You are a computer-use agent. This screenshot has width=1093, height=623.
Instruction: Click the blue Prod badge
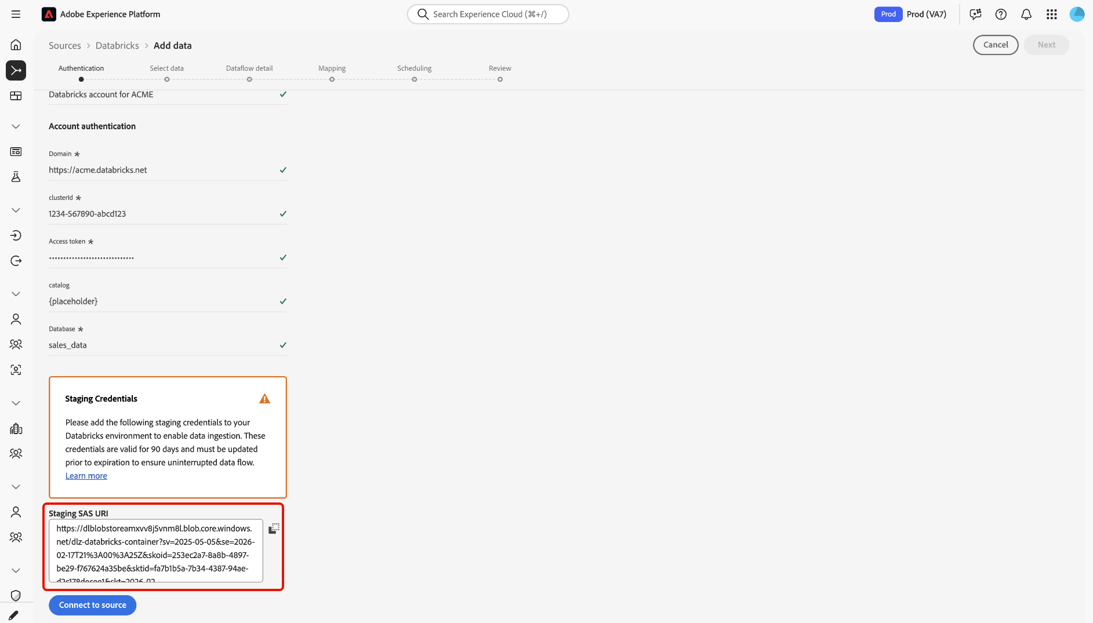click(x=888, y=14)
